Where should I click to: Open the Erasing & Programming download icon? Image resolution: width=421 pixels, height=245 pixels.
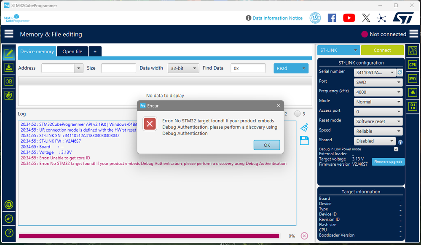point(9,67)
